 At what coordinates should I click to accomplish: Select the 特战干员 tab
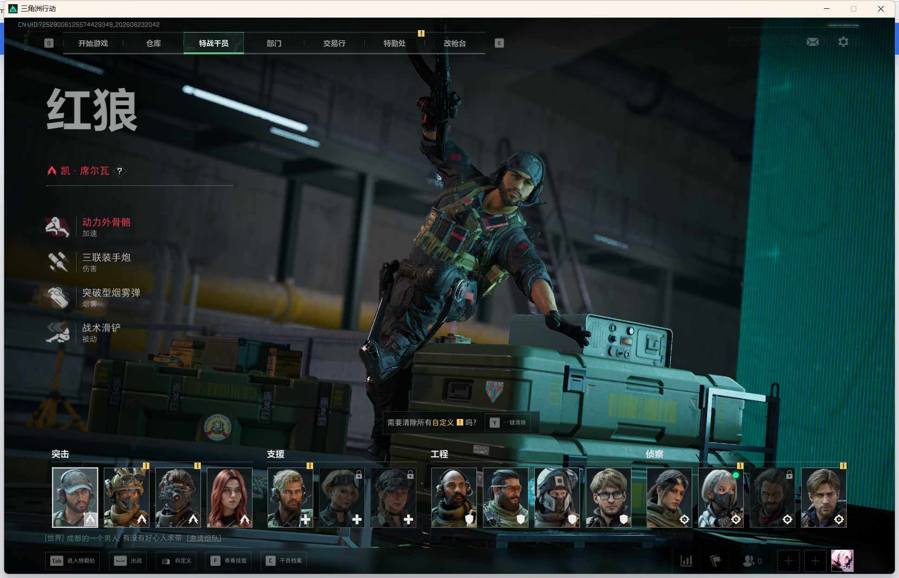(213, 43)
